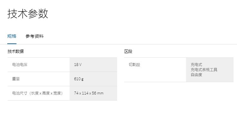Click the 18 V value cell

click(x=93, y=65)
